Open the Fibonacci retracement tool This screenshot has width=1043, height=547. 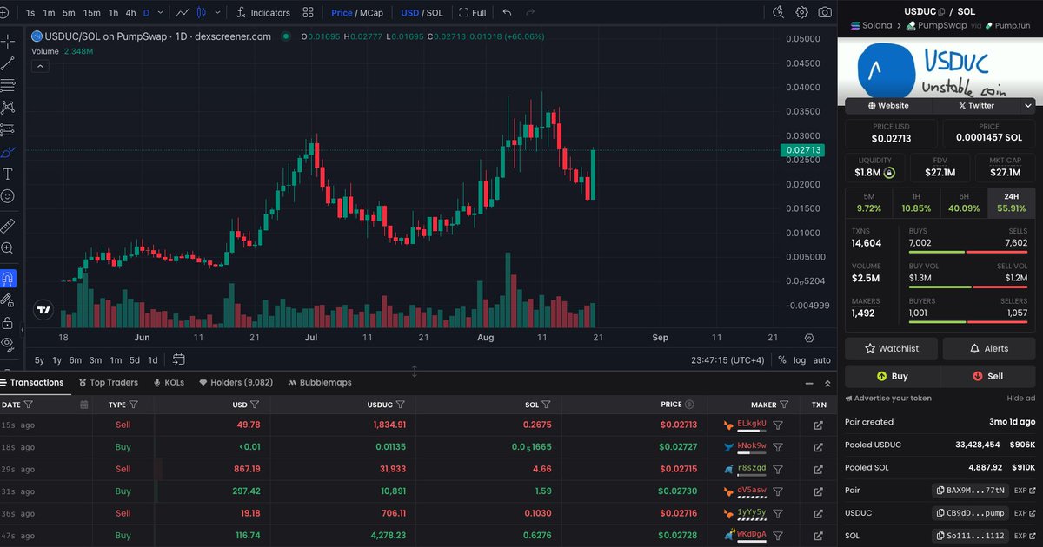coord(8,85)
